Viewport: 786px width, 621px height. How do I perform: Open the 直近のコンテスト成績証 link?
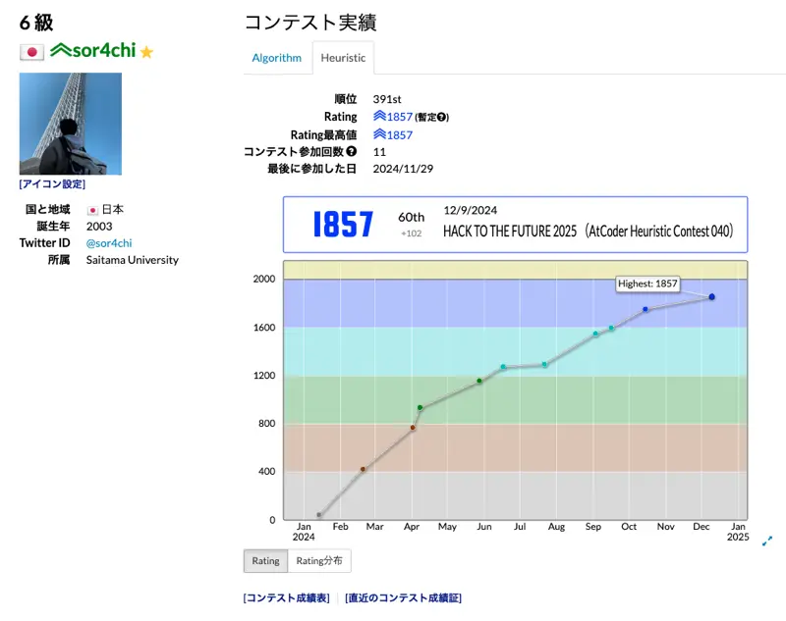point(403,598)
